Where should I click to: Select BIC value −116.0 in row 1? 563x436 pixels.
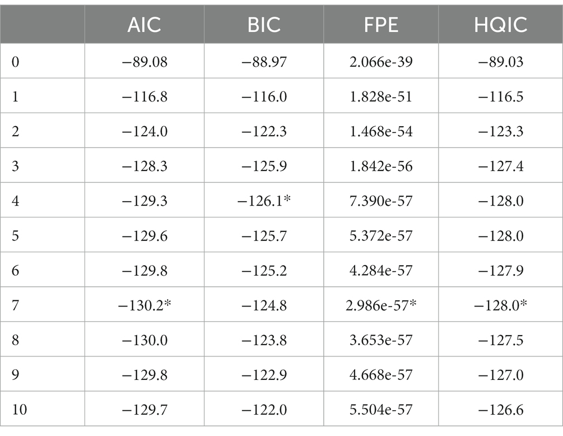264,96
